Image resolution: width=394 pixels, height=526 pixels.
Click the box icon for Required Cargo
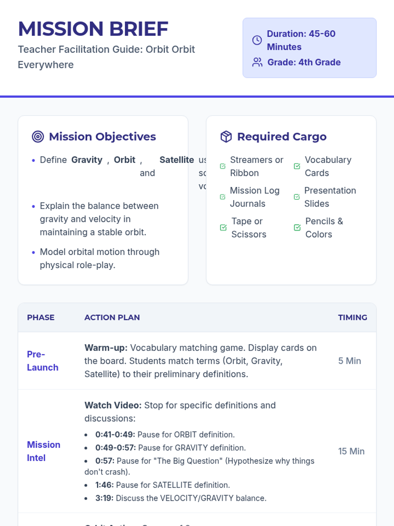[x=226, y=136]
